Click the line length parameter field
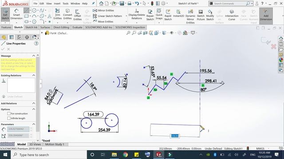Viewport: 284px width, 159px height. click(18, 129)
